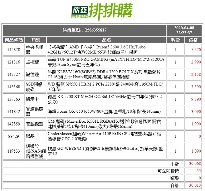The image size is (205, 191).
Task: Click the 數量 column header
Action: tap(175, 40)
